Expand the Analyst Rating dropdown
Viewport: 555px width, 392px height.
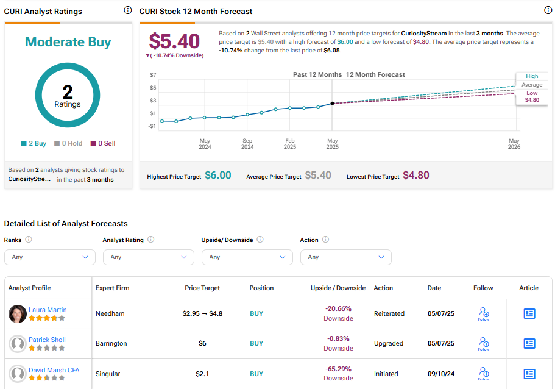point(149,257)
